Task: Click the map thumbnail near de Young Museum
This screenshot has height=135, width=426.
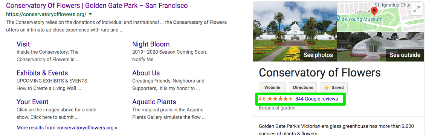Action: (380, 16)
